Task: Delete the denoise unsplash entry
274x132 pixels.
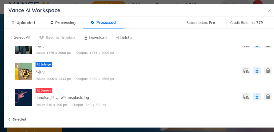Action: [x=268, y=97]
